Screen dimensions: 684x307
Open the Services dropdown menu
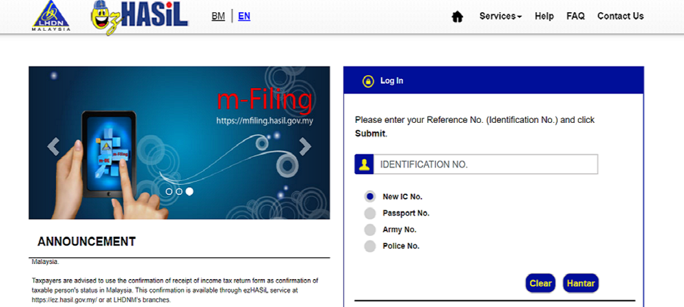(501, 16)
